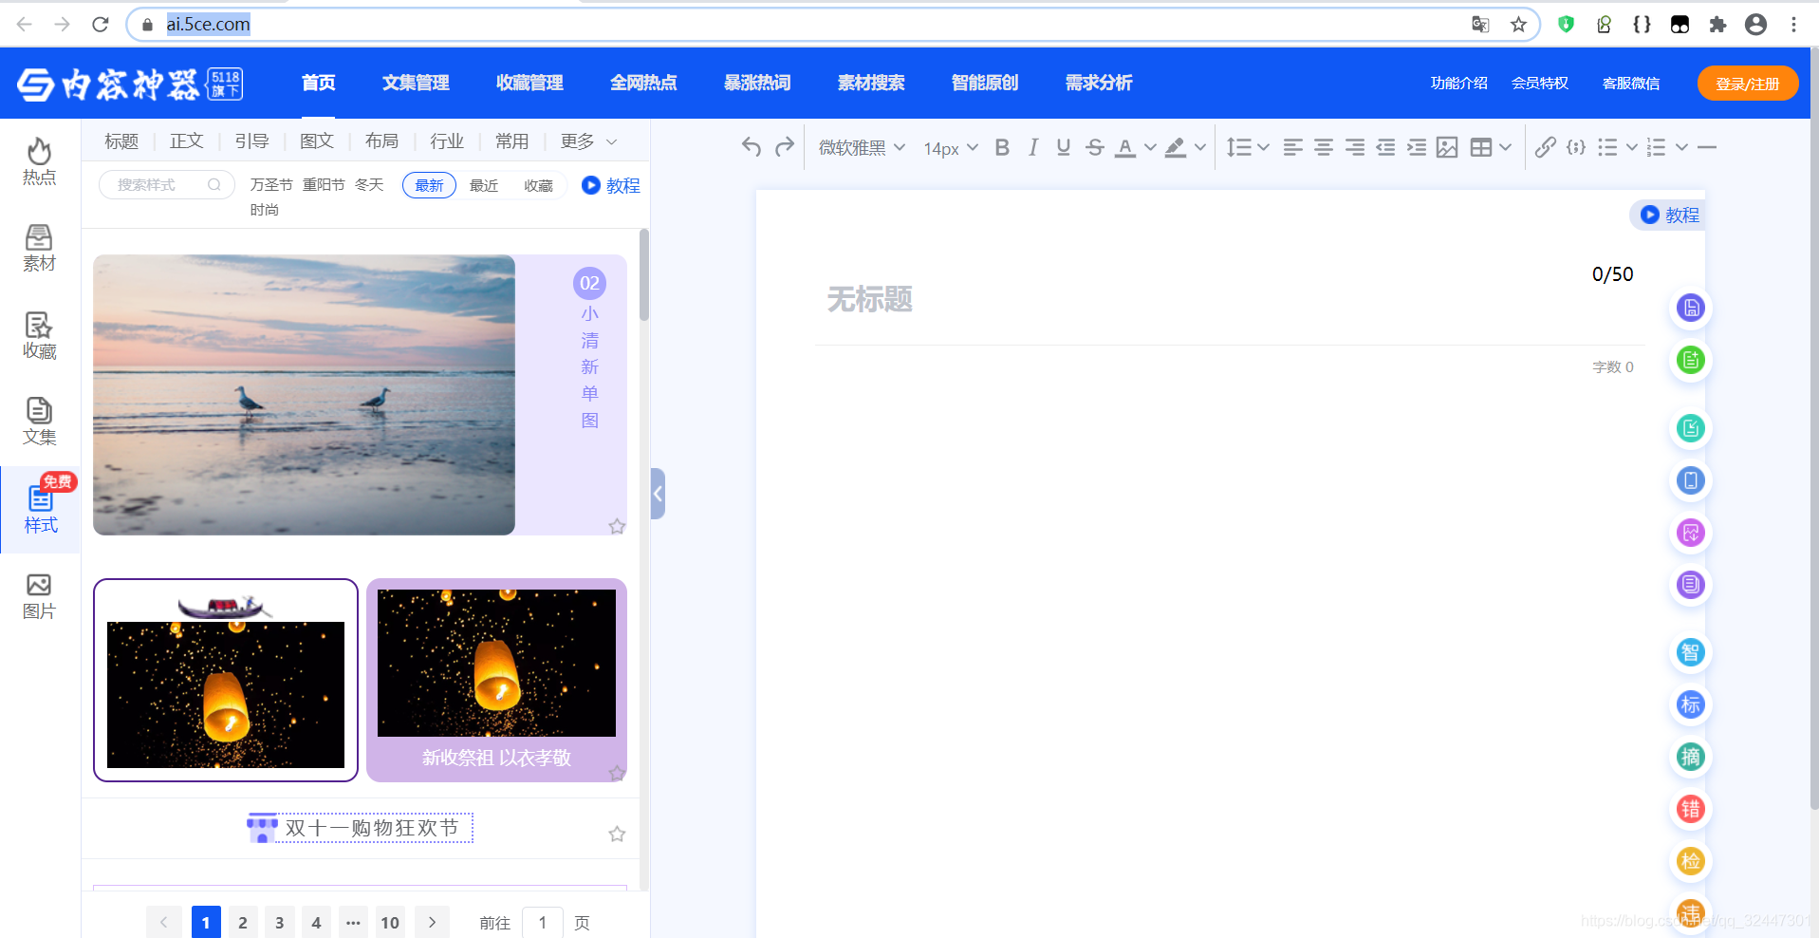
Task: Select the 最新 filter
Action: (429, 185)
